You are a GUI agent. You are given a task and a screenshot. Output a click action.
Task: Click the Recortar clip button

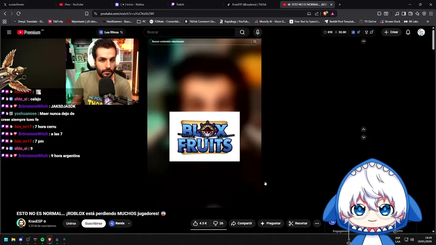[298, 223]
